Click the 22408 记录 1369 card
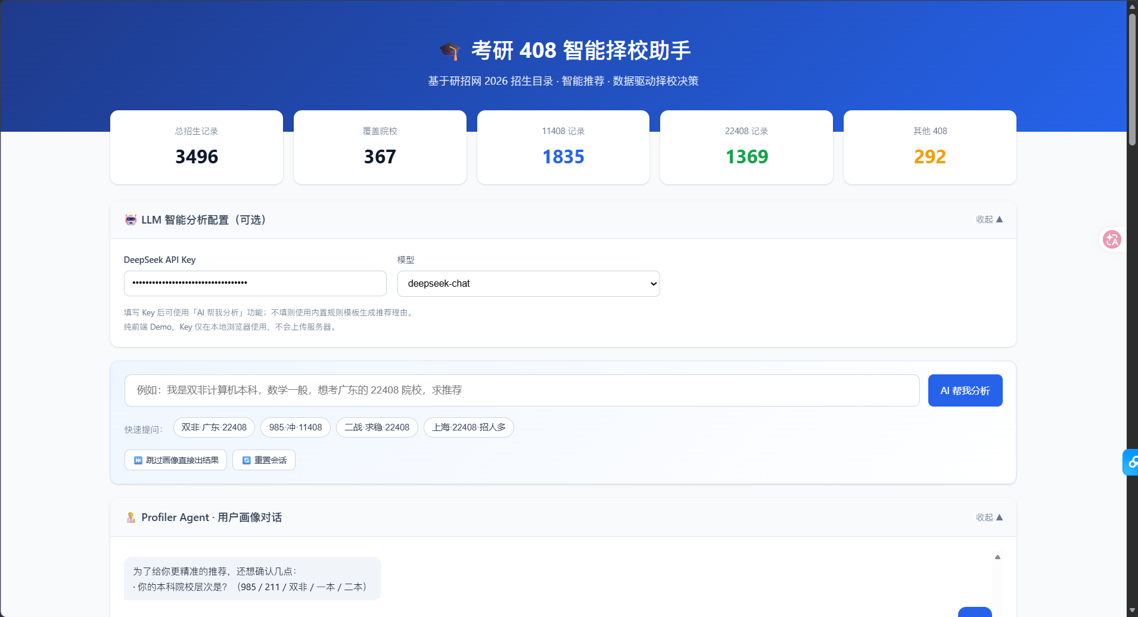 coord(747,147)
